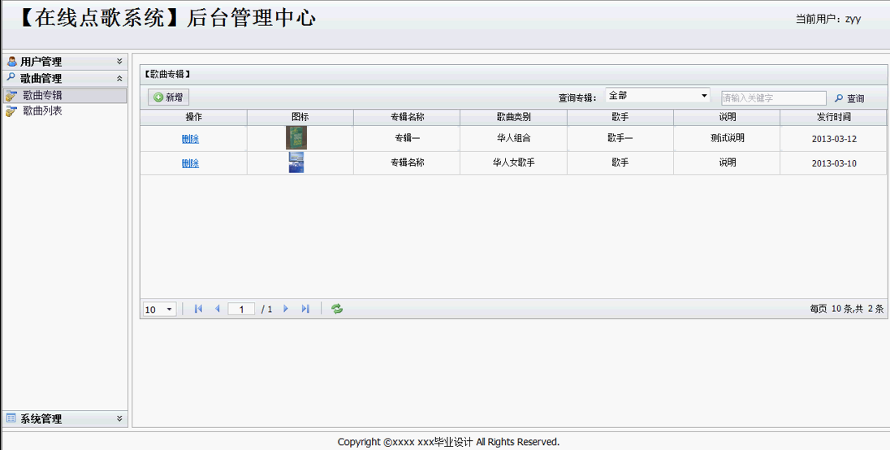Click the 用户管理 user icon
The width and height of the screenshot is (890, 450).
click(11, 61)
